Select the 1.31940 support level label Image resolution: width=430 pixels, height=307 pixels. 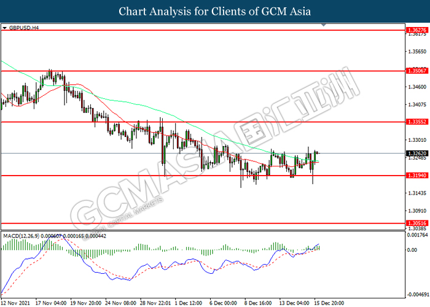click(x=417, y=176)
